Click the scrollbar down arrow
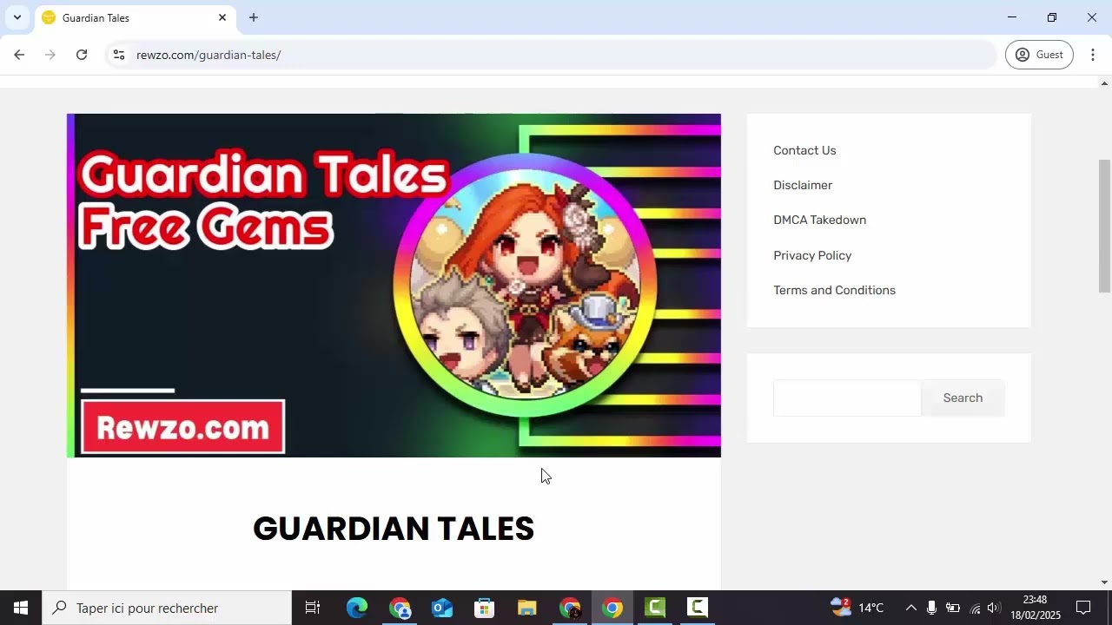Viewport: 1112px width, 625px height. pyautogui.click(x=1104, y=582)
